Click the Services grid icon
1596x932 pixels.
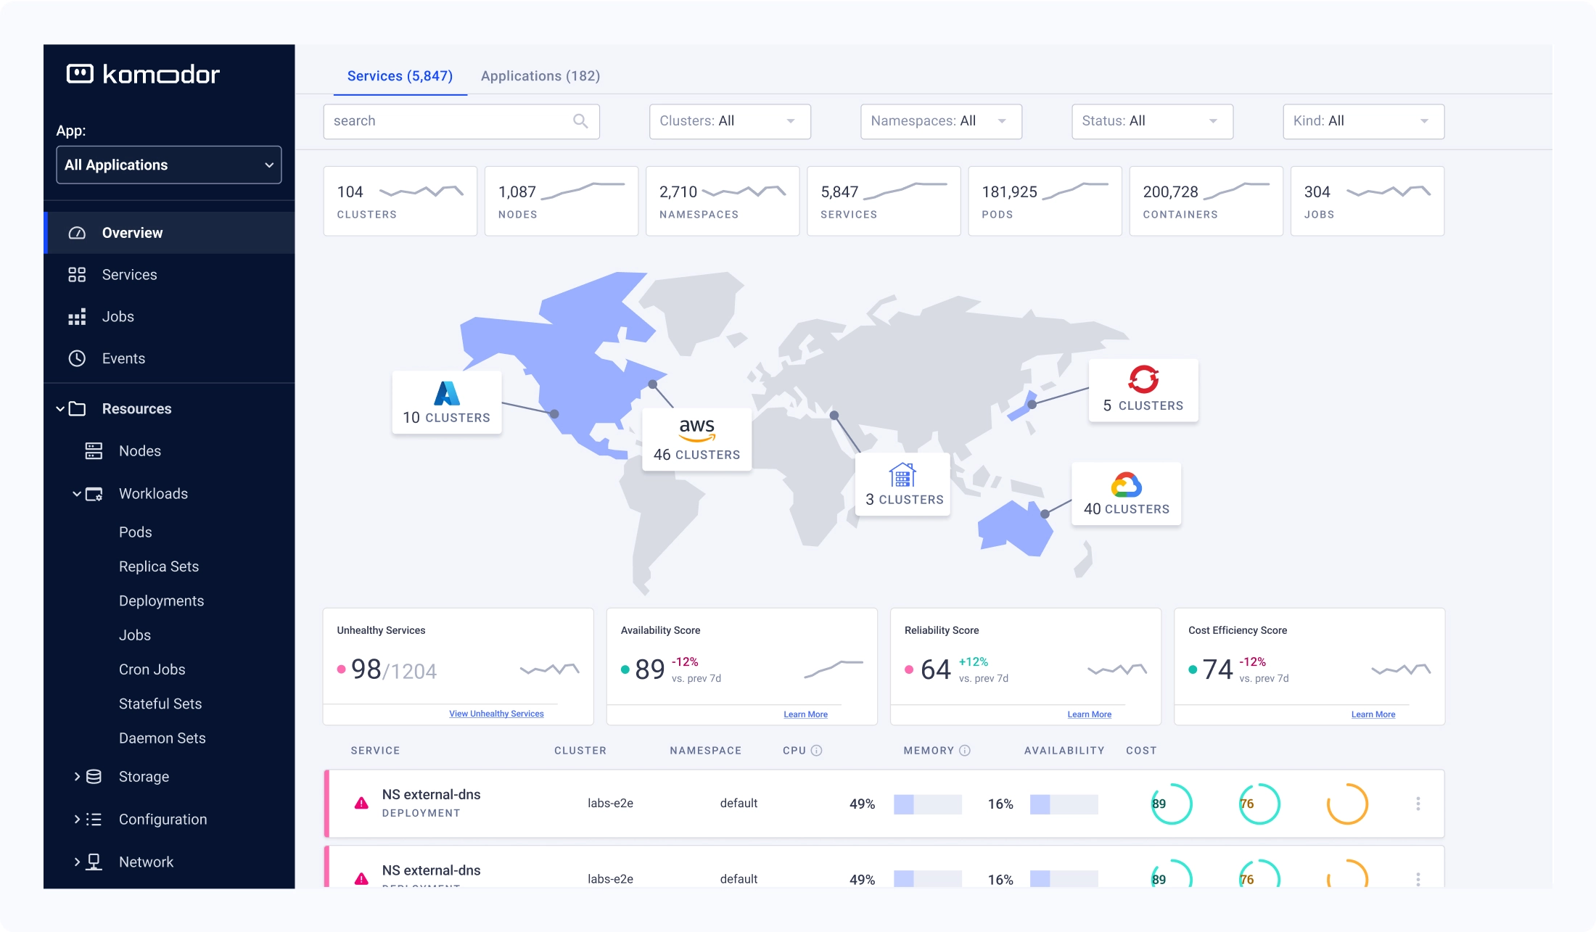click(x=77, y=274)
